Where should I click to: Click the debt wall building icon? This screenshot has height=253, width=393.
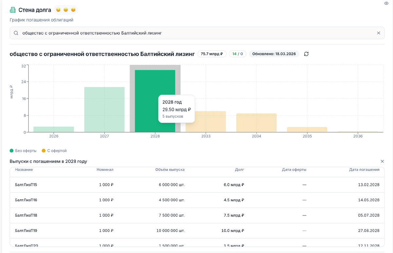click(13, 10)
